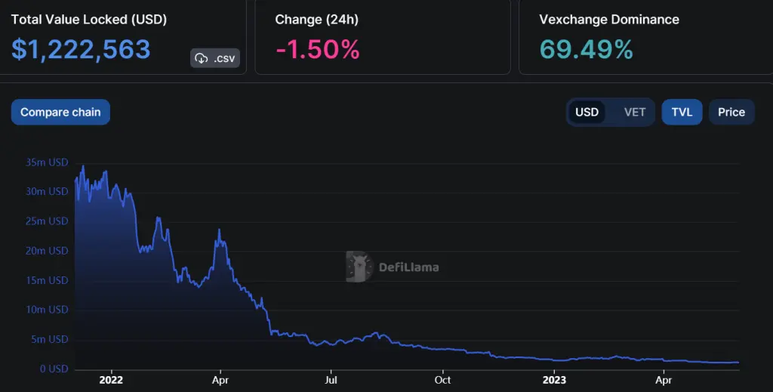Click the Total Value Locked (USD) label
This screenshot has width=773, height=392.
89,20
